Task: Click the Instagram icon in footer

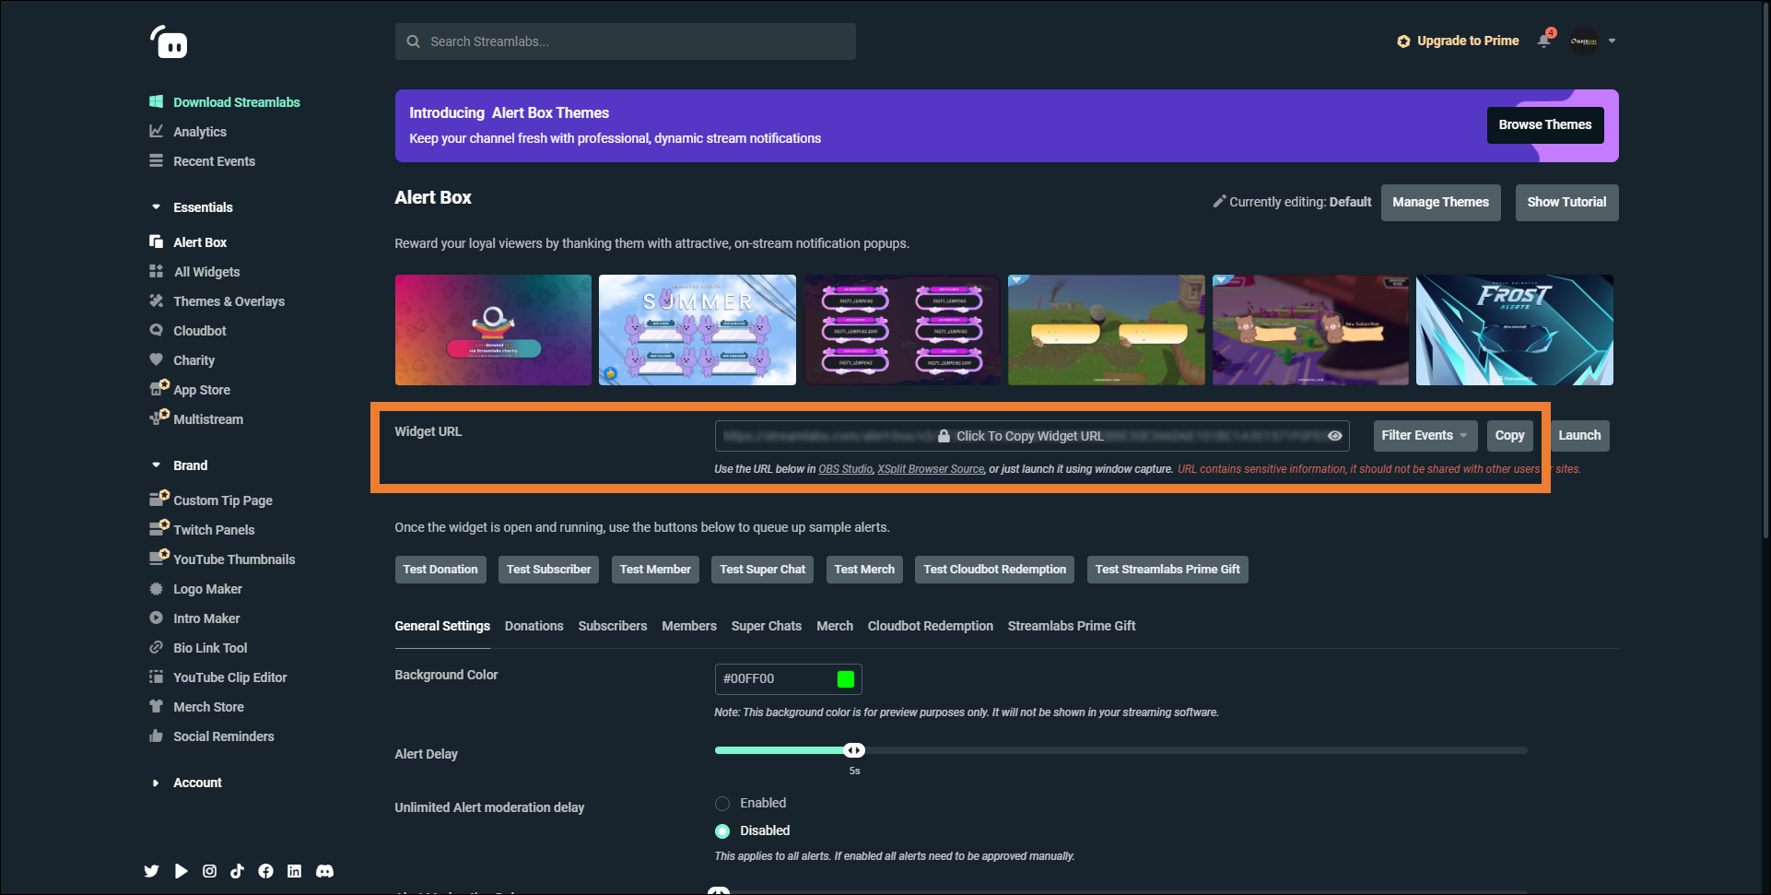Action: [209, 871]
